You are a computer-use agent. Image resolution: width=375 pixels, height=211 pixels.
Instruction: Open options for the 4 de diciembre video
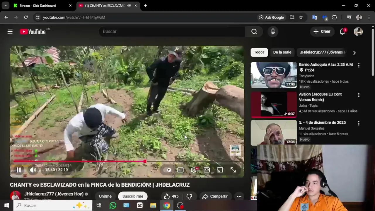point(359,123)
